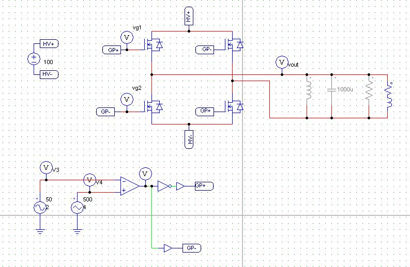410x267 pixels.
Task: Click the HV- label beside the DC source
Action: pyautogui.click(x=49, y=74)
